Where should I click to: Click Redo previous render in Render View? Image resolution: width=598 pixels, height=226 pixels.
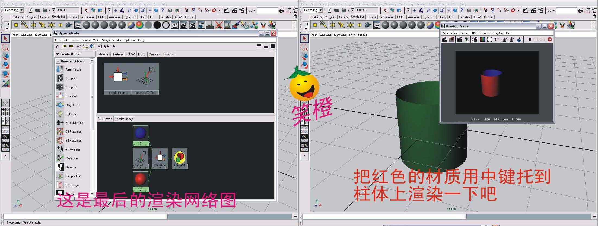coord(445,39)
